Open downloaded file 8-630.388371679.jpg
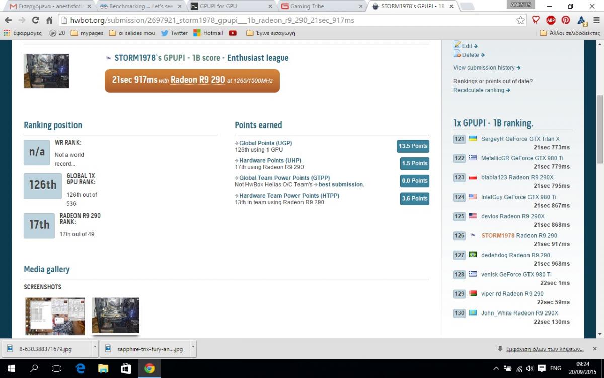The image size is (604, 378). click(x=46, y=349)
